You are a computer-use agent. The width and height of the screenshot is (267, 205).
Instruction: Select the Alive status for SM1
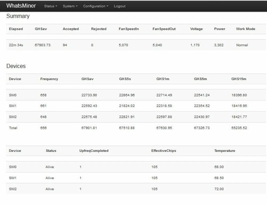point(50,178)
